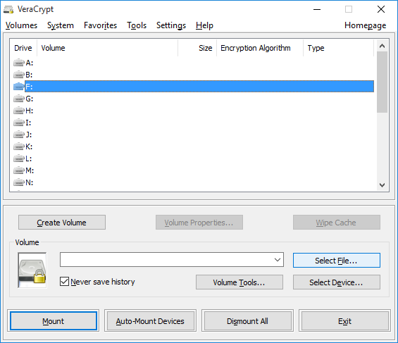
Task: Open the Favorites menu
Action: pyautogui.click(x=100, y=25)
